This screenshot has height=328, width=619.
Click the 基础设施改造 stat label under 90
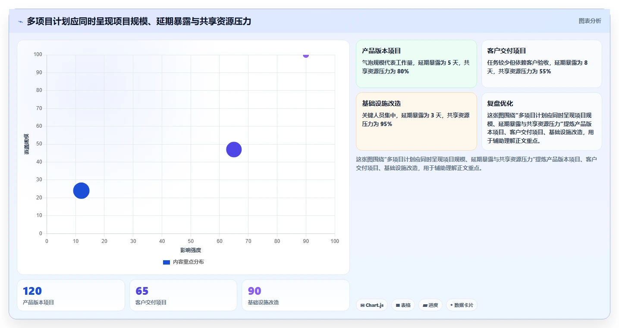tap(263, 303)
